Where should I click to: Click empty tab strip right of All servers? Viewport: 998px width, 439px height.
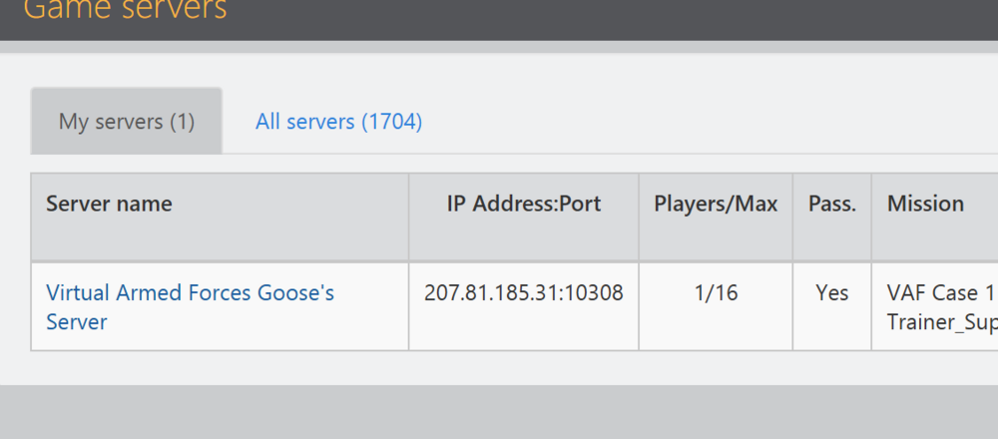pos(699,122)
